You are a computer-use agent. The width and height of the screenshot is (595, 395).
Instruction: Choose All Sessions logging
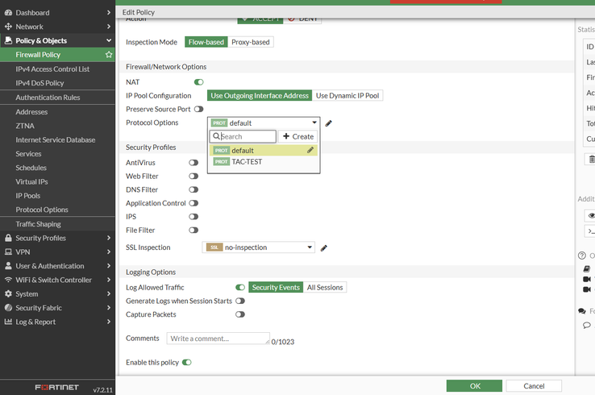pyautogui.click(x=325, y=288)
